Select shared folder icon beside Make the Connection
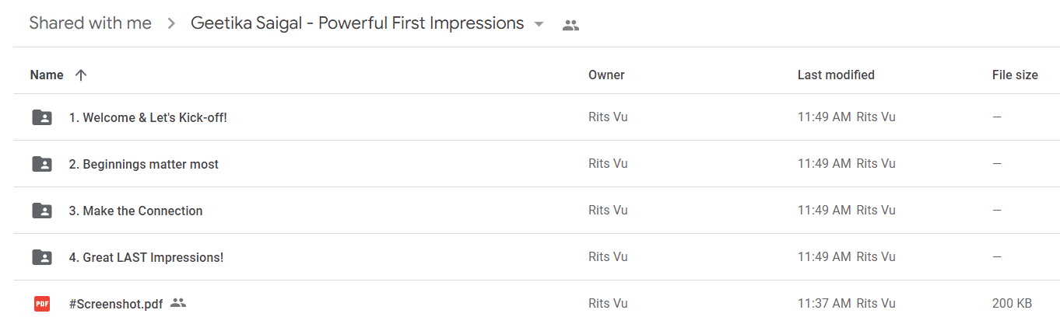This screenshot has height=324, width=1060. tap(42, 211)
